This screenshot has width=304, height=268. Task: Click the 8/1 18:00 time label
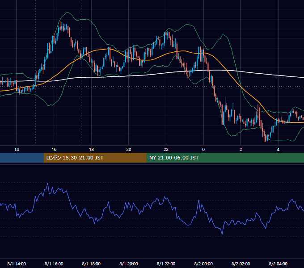(91, 264)
